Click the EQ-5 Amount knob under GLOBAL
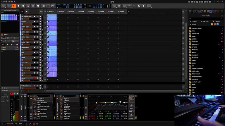 (131, 99)
